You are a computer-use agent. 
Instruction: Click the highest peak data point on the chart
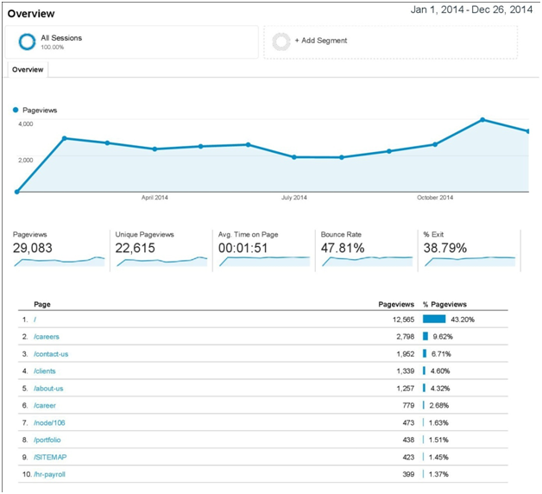tap(482, 120)
